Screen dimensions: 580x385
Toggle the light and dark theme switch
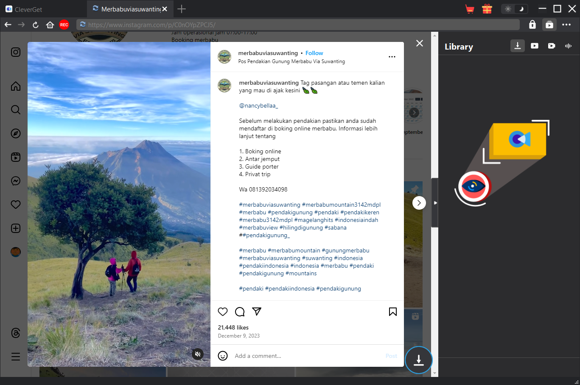tap(515, 9)
